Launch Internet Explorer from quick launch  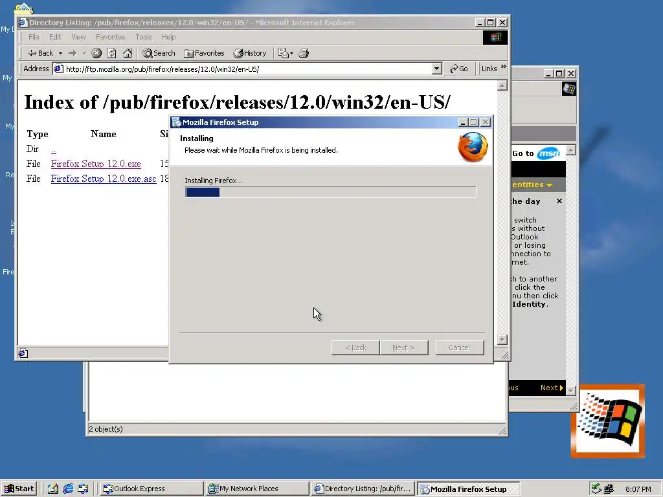pos(67,489)
